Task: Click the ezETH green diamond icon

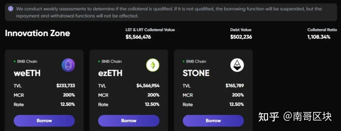Action: tap(153, 65)
